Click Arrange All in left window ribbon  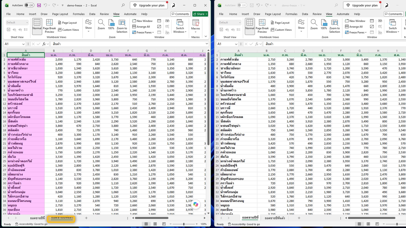click(141, 27)
